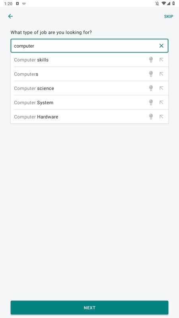Tap lightbulb icon beside Computer skills

(x=151, y=60)
